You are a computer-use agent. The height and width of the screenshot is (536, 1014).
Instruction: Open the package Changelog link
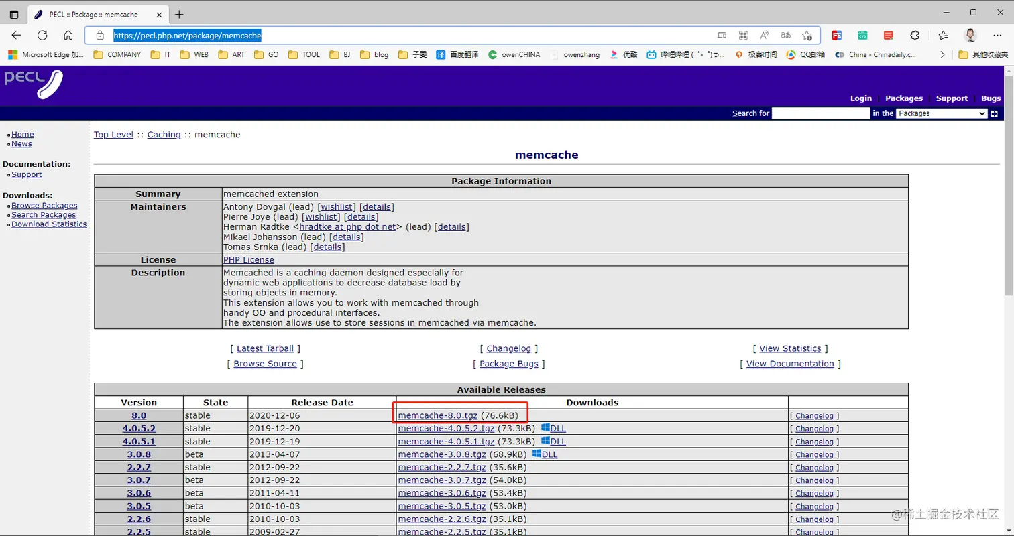click(508, 348)
